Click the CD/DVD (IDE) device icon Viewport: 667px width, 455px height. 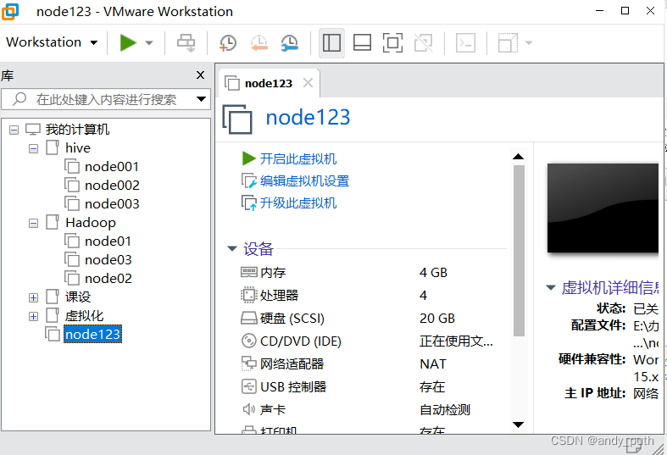[249, 341]
